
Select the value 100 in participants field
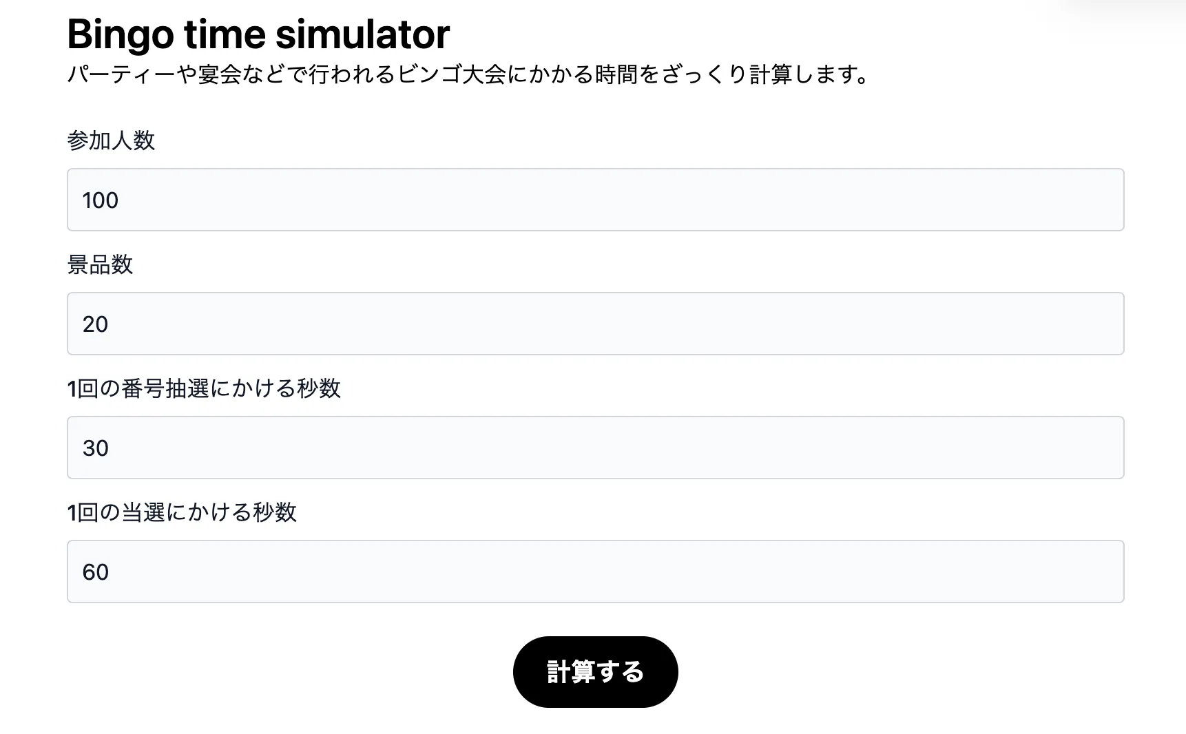100,200
